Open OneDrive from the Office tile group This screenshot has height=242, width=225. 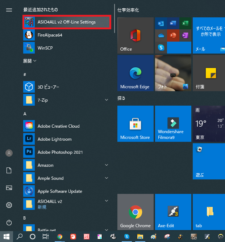(161, 36)
